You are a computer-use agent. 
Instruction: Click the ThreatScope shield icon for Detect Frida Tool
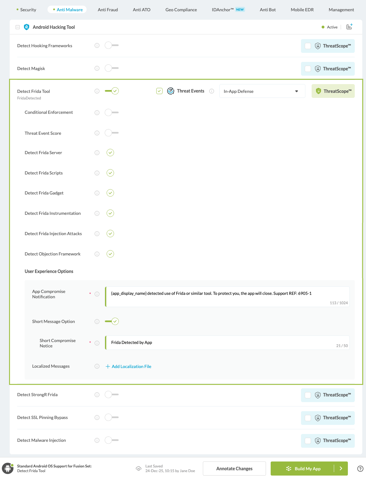pos(318,91)
